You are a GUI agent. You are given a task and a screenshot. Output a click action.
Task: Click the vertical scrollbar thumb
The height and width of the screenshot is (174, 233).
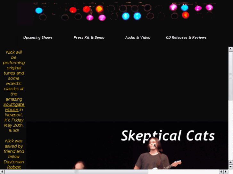coord(230,76)
